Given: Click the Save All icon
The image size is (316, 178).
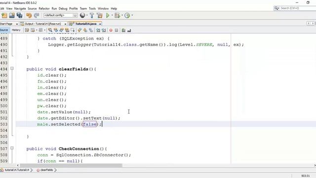Looking at the screenshot, I should point(19,15).
